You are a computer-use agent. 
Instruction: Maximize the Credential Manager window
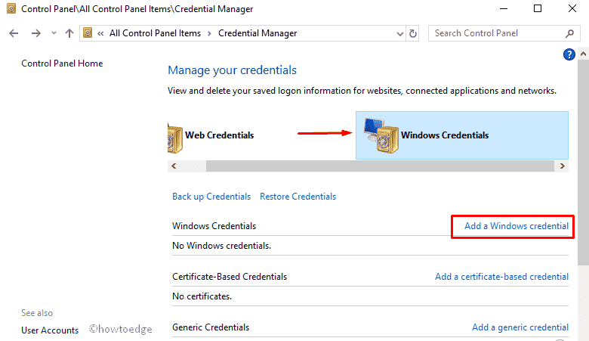[538, 8]
